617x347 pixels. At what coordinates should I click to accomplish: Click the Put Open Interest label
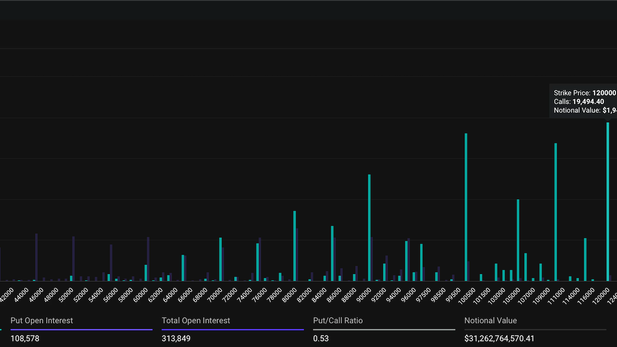coord(42,321)
